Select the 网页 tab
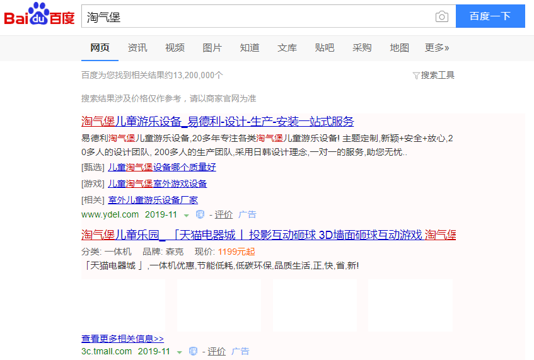The image size is (534, 360). 100,48
